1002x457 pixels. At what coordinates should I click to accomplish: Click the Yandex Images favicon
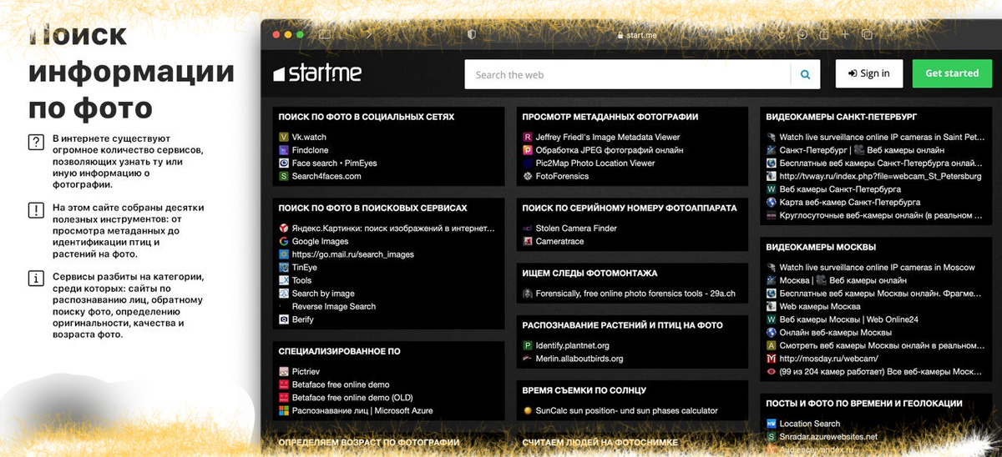pos(284,228)
